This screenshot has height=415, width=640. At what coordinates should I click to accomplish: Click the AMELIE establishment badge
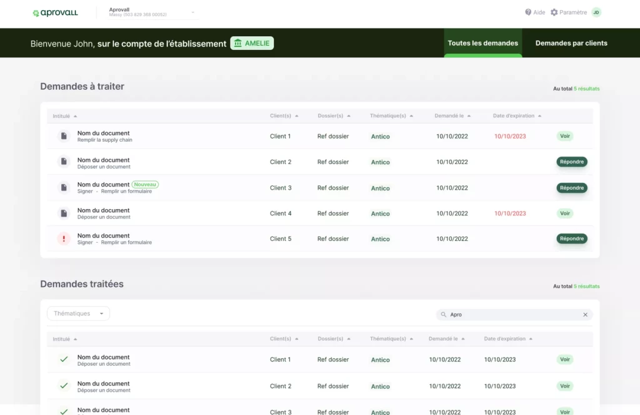coord(252,43)
